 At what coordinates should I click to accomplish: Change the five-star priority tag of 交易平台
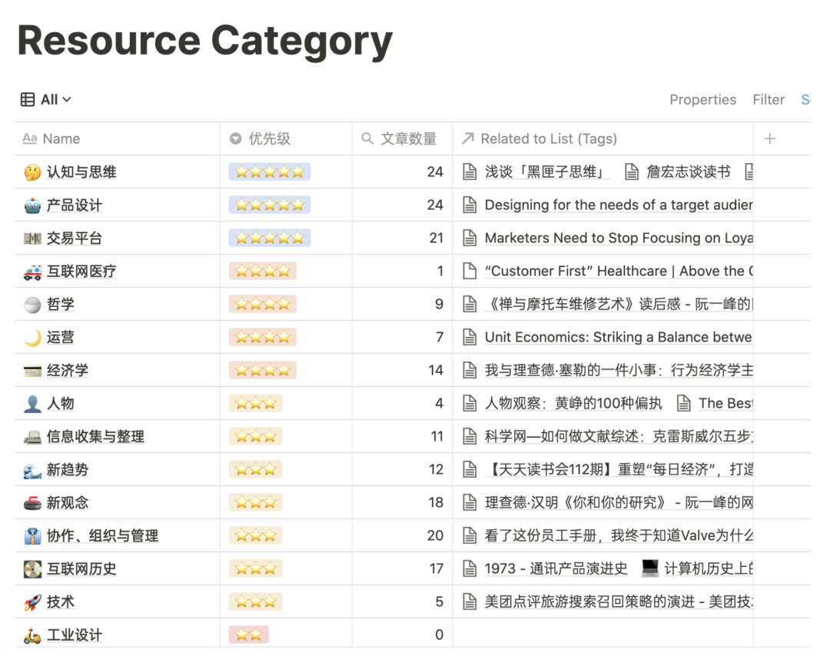click(270, 238)
